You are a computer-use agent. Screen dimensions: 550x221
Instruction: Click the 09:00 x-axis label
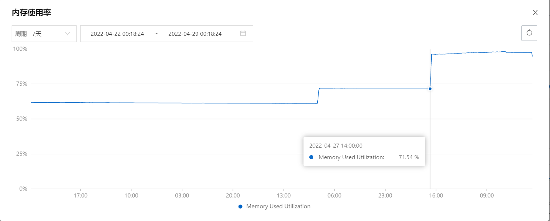coord(486,196)
